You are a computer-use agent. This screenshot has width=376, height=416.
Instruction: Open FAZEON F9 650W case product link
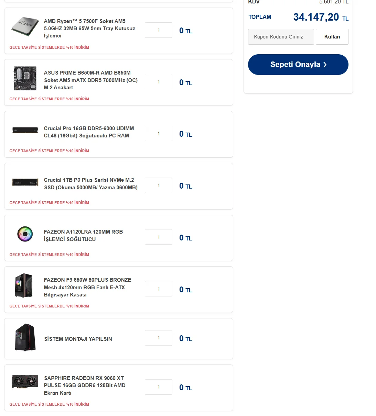point(87,287)
